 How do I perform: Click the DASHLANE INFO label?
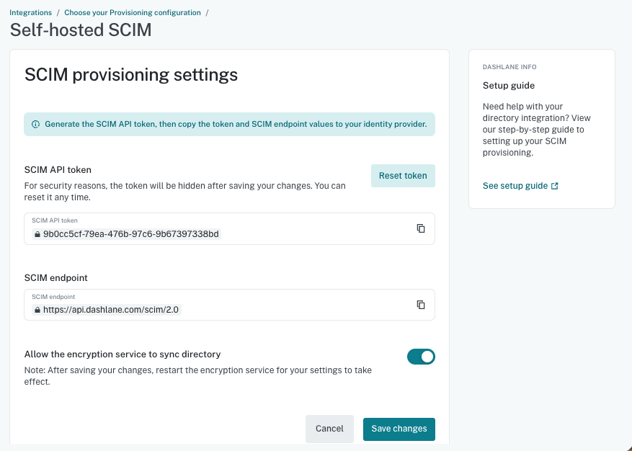click(509, 67)
